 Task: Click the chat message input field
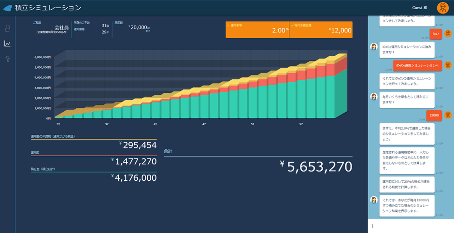(411, 226)
